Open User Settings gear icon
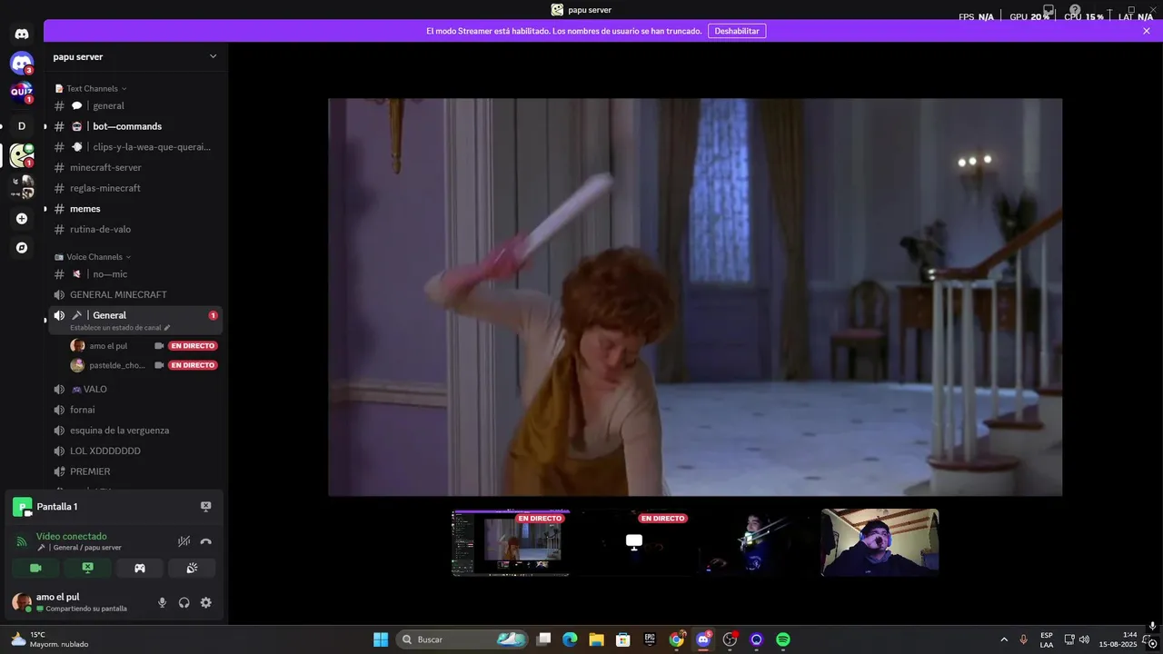1163x654 pixels. 205,602
